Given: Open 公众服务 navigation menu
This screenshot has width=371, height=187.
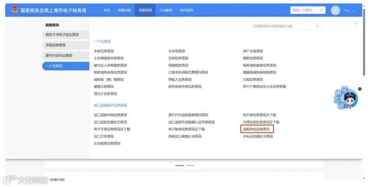Looking at the screenshot, I should coord(166,10).
